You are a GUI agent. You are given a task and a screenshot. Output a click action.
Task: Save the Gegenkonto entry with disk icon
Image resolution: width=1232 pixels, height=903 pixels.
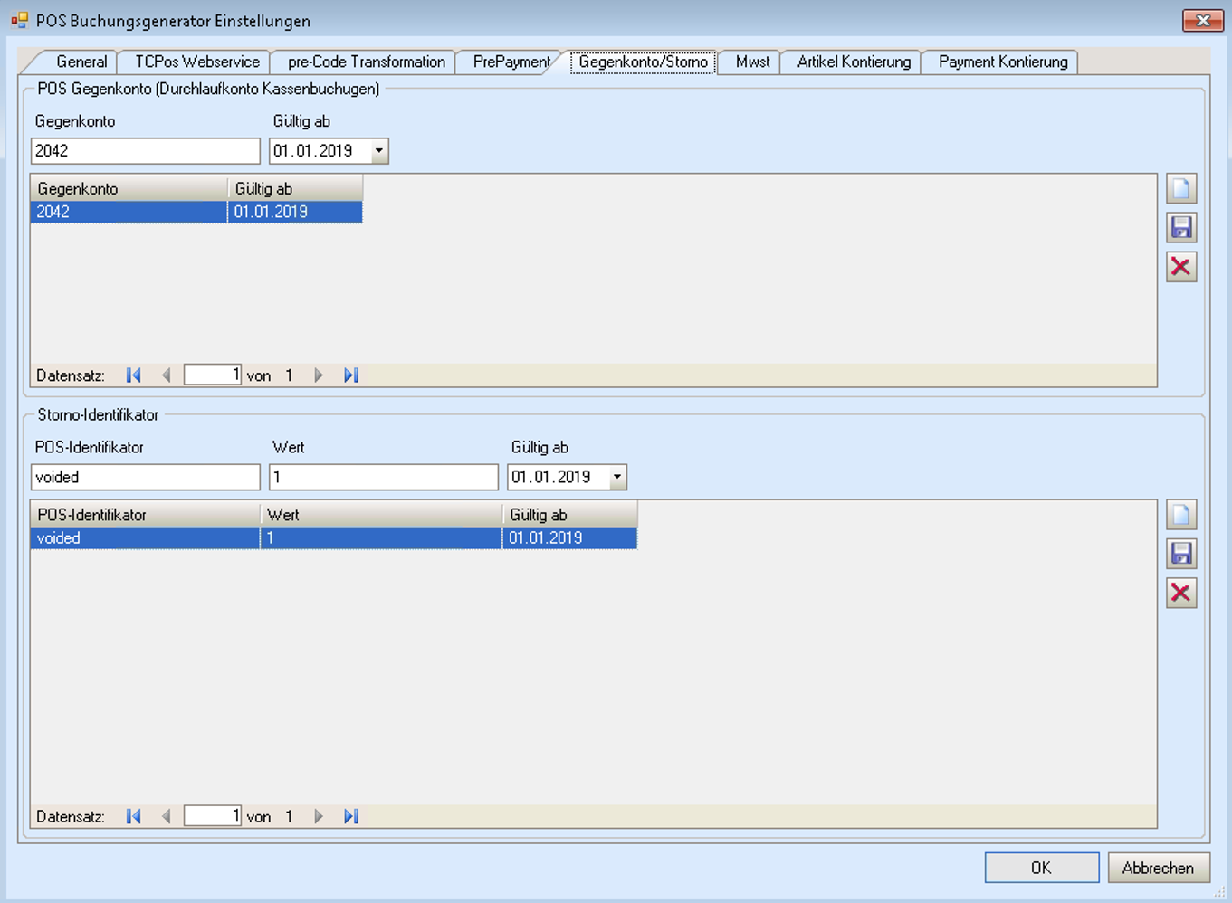1181,228
